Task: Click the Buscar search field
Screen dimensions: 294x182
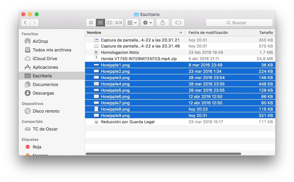Action: tap(239, 23)
